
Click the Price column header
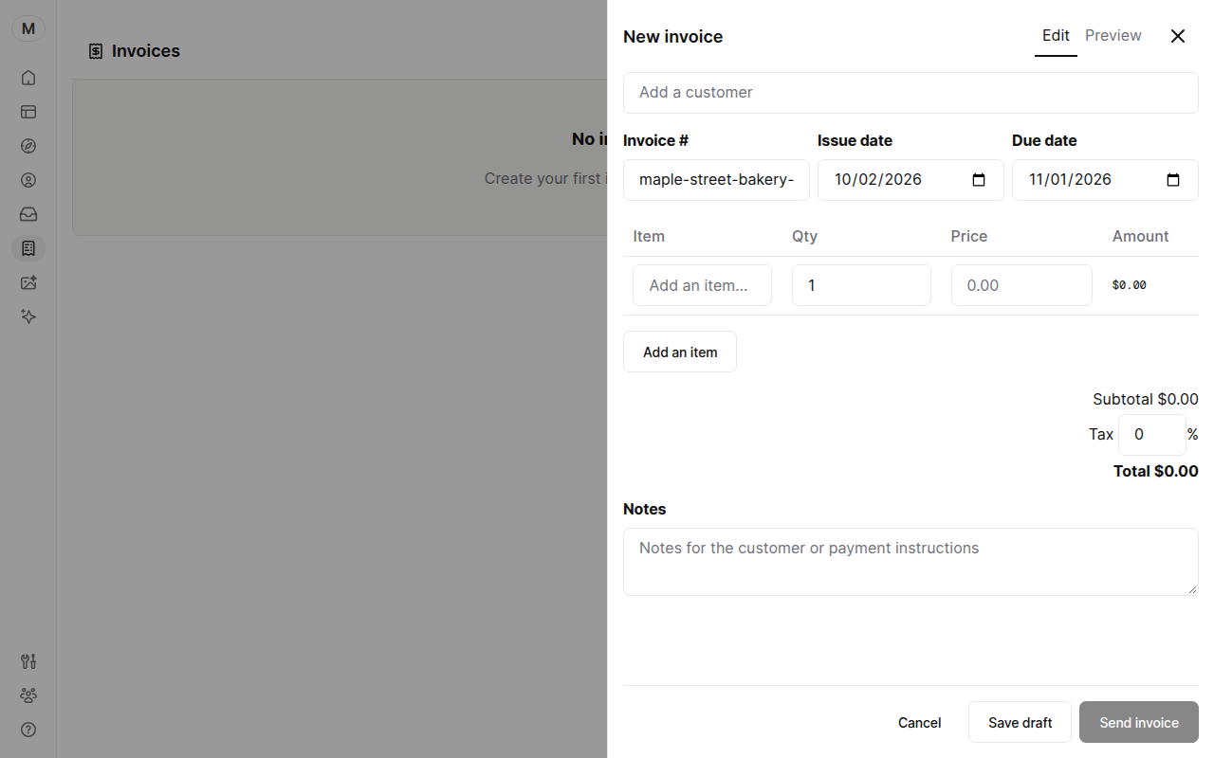click(x=969, y=236)
